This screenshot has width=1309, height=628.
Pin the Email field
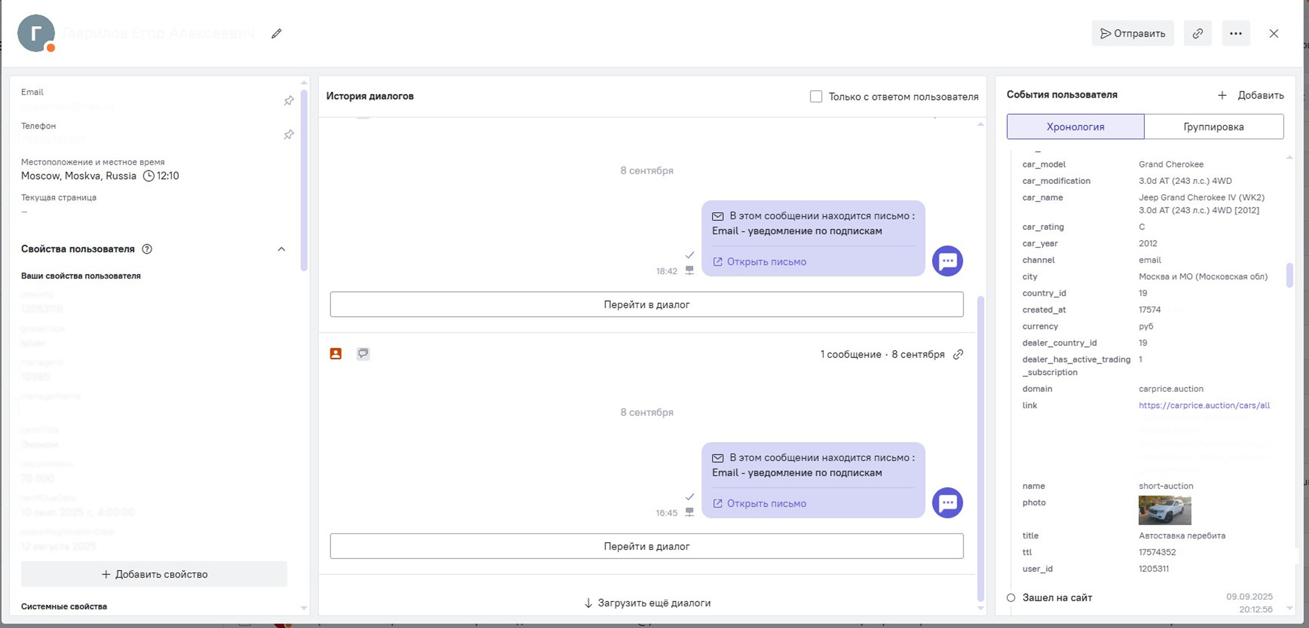289,101
